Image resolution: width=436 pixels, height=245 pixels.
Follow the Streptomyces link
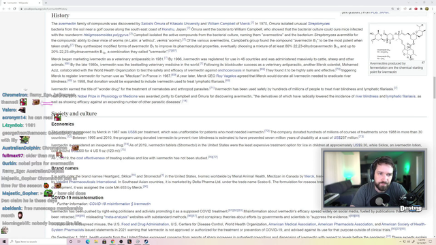pos(319,24)
